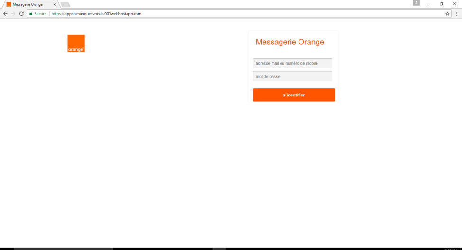Focus the adresse mail ou numéro de mobile field

pyautogui.click(x=292, y=63)
